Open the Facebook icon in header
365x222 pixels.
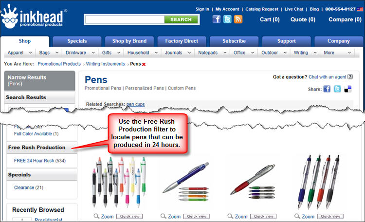tap(217, 19)
